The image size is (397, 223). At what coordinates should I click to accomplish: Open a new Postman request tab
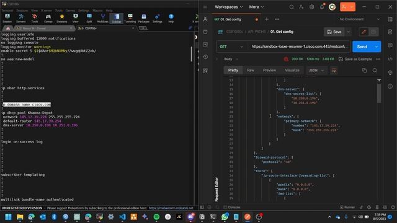pyautogui.click(x=266, y=19)
